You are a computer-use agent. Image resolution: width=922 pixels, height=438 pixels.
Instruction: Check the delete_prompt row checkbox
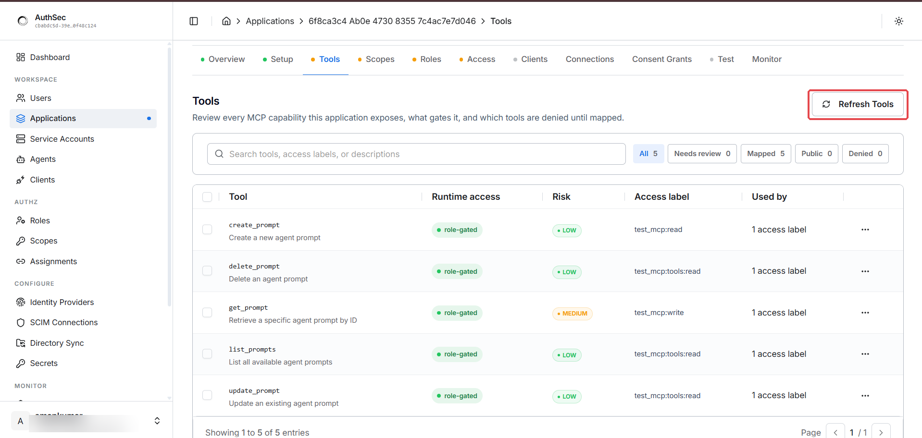point(207,271)
